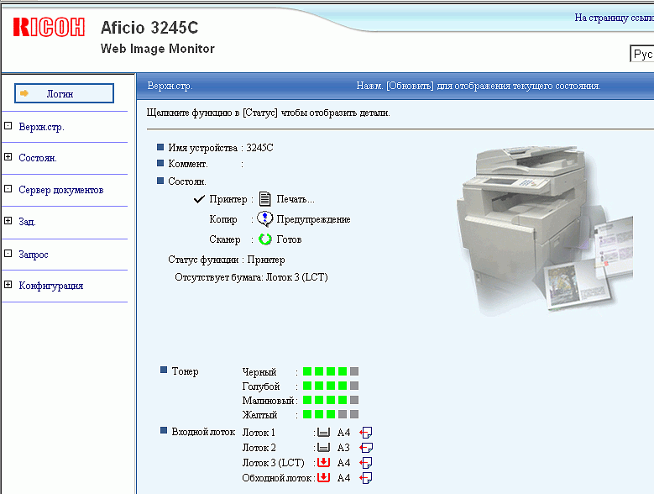Click the Лоток 3 (LCT) empty tray icon
Image resolution: width=654 pixels, height=494 pixels.
point(323,463)
